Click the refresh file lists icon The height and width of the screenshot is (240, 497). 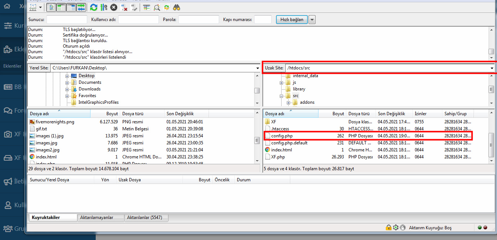coord(94,7)
